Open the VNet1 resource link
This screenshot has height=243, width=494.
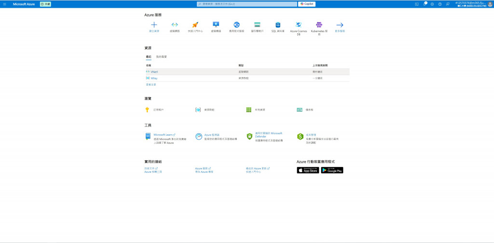(154, 72)
